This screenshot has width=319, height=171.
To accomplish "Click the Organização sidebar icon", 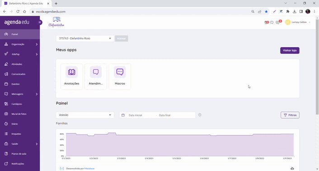I will (x=6, y=44).
